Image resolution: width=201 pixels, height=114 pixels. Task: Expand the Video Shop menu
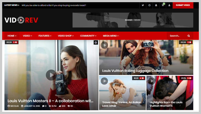coord(66,36)
